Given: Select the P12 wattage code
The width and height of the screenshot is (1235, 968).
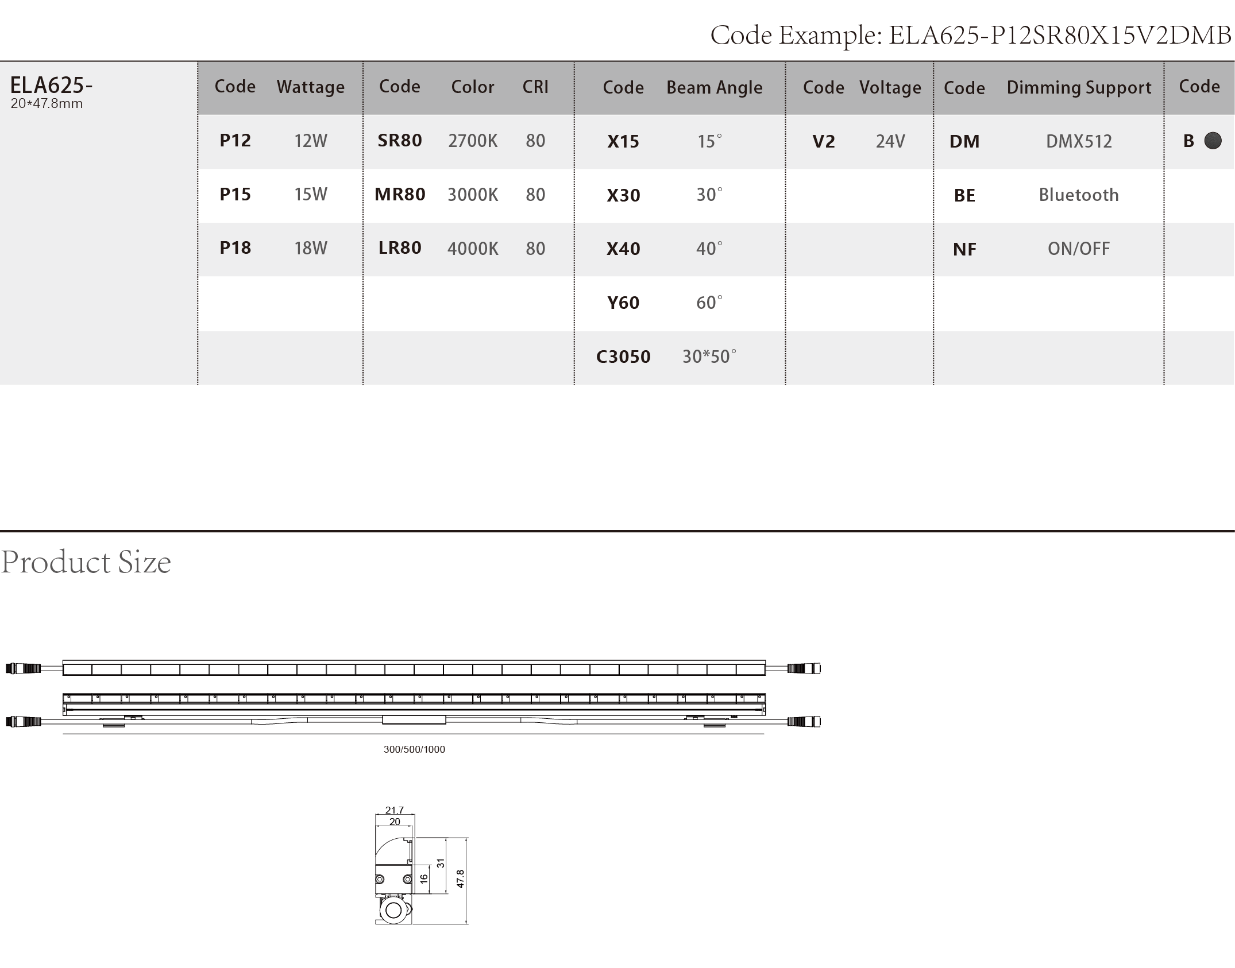Looking at the screenshot, I should coord(235,141).
